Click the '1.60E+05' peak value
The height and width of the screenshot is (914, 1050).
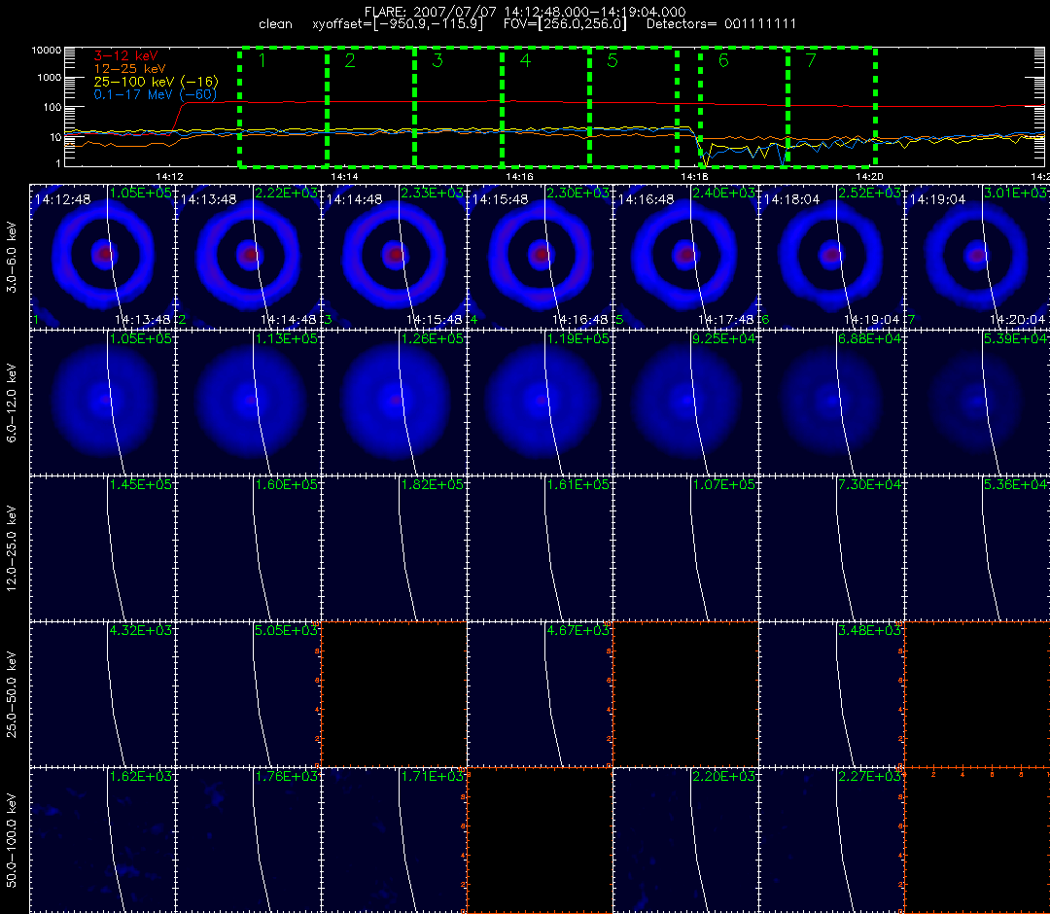click(x=286, y=484)
